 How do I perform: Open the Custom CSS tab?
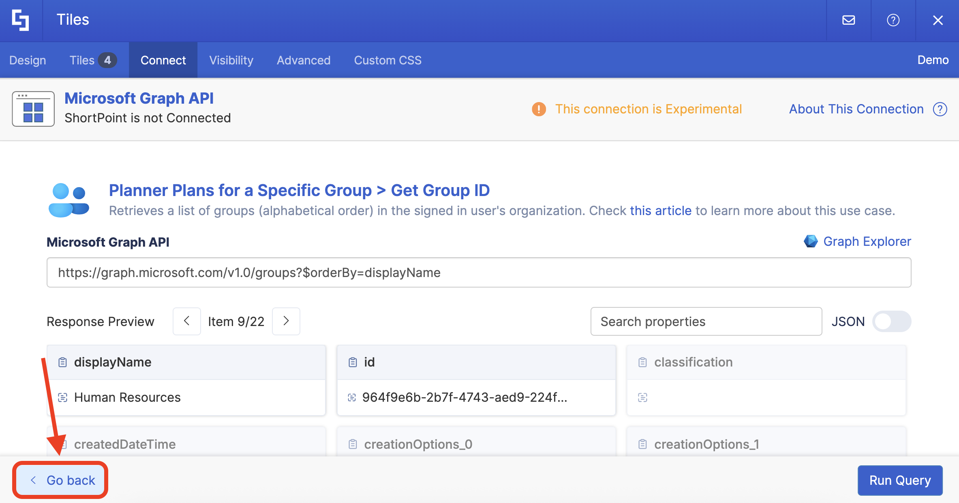(x=387, y=60)
